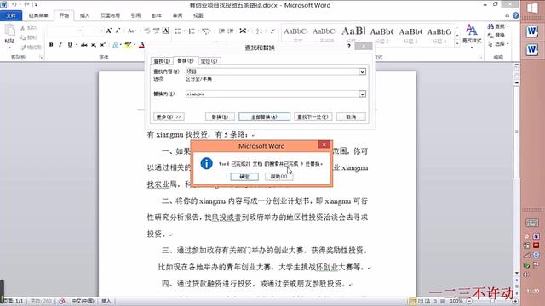Click the Sort icon in the paragraph group
This screenshot has height=306, width=545.
259,31
